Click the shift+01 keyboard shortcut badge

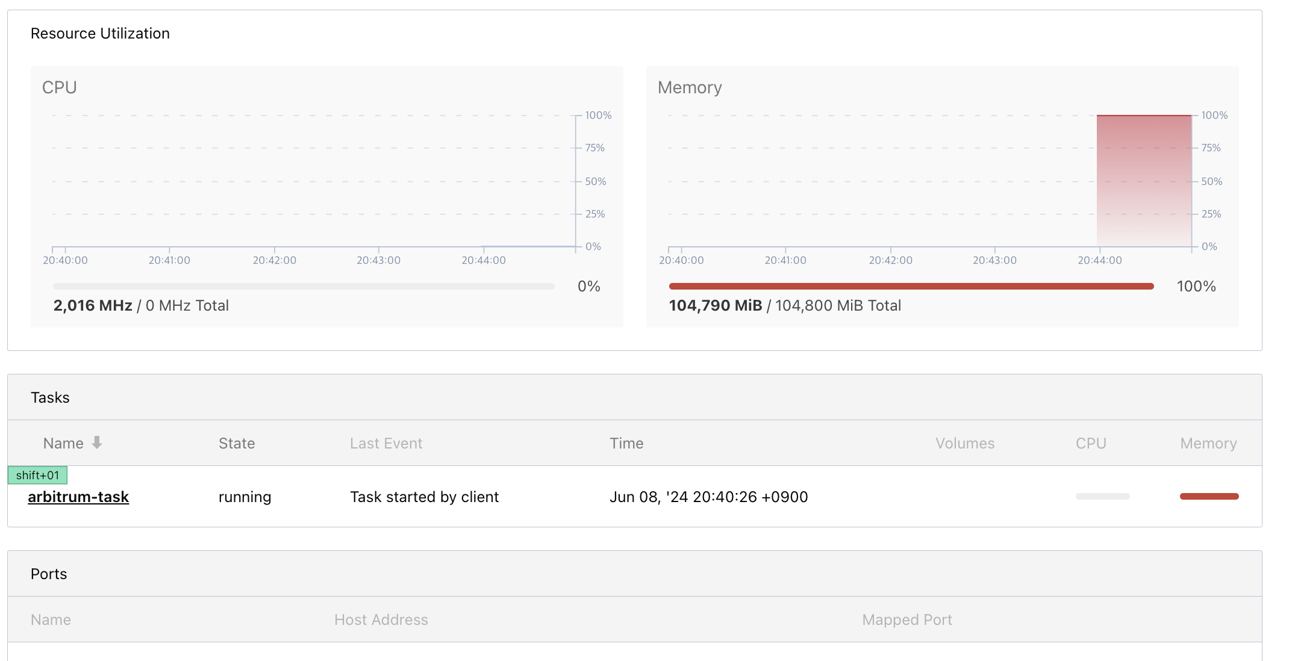click(x=37, y=476)
